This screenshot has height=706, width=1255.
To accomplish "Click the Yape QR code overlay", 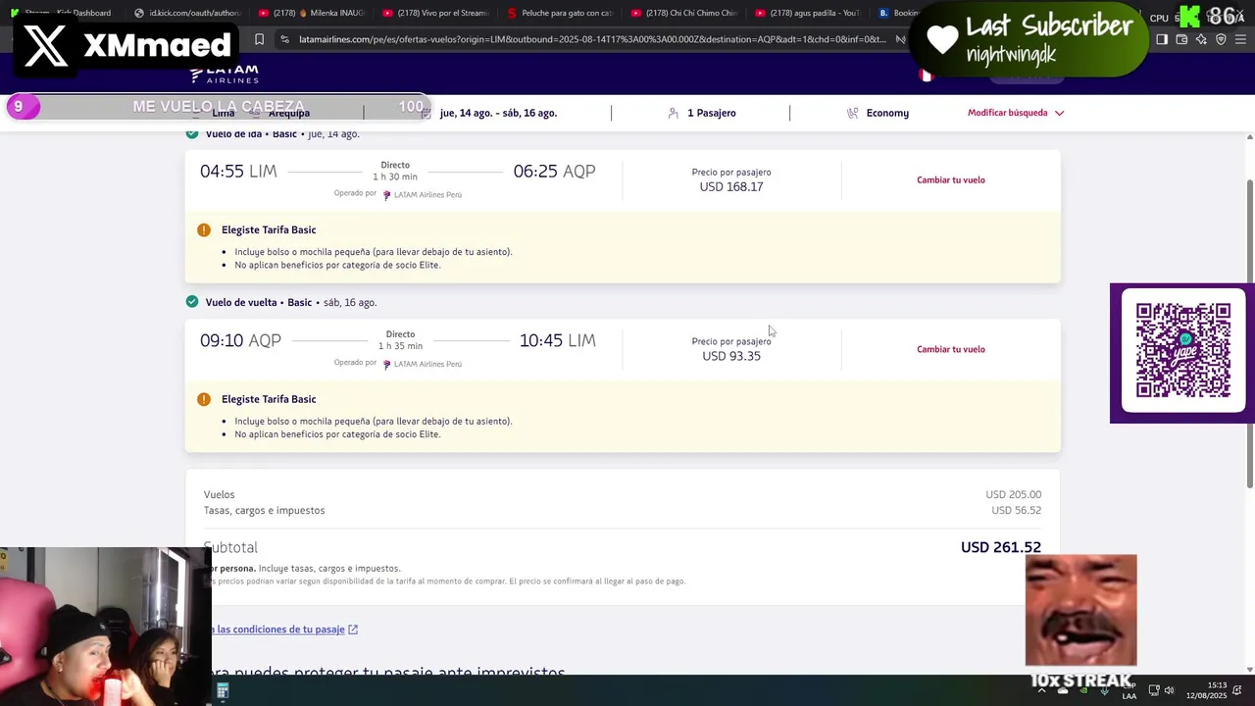I will point(1182,351).
